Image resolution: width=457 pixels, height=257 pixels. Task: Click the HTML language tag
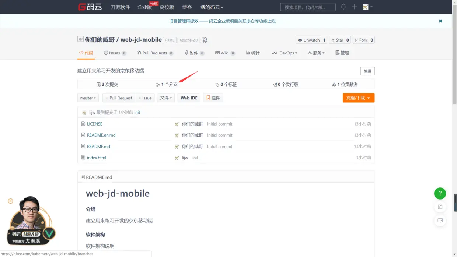coord(170,40)
